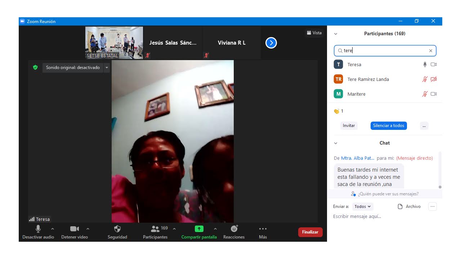Click Teresa's microphone icon
This screenshot has height=259, width=461.
coord(425,64)
